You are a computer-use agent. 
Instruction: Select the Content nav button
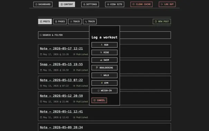click(x=67, y=4)
